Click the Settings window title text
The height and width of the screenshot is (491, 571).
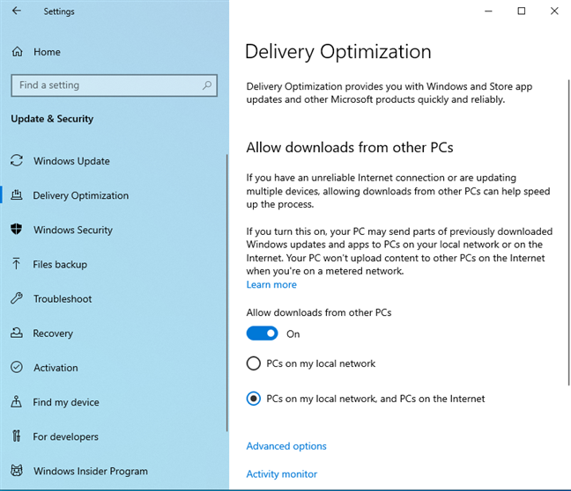pyautogui.click(x=59, y=11)
